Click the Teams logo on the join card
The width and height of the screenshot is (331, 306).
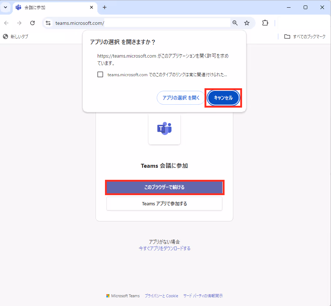[164, 128]
